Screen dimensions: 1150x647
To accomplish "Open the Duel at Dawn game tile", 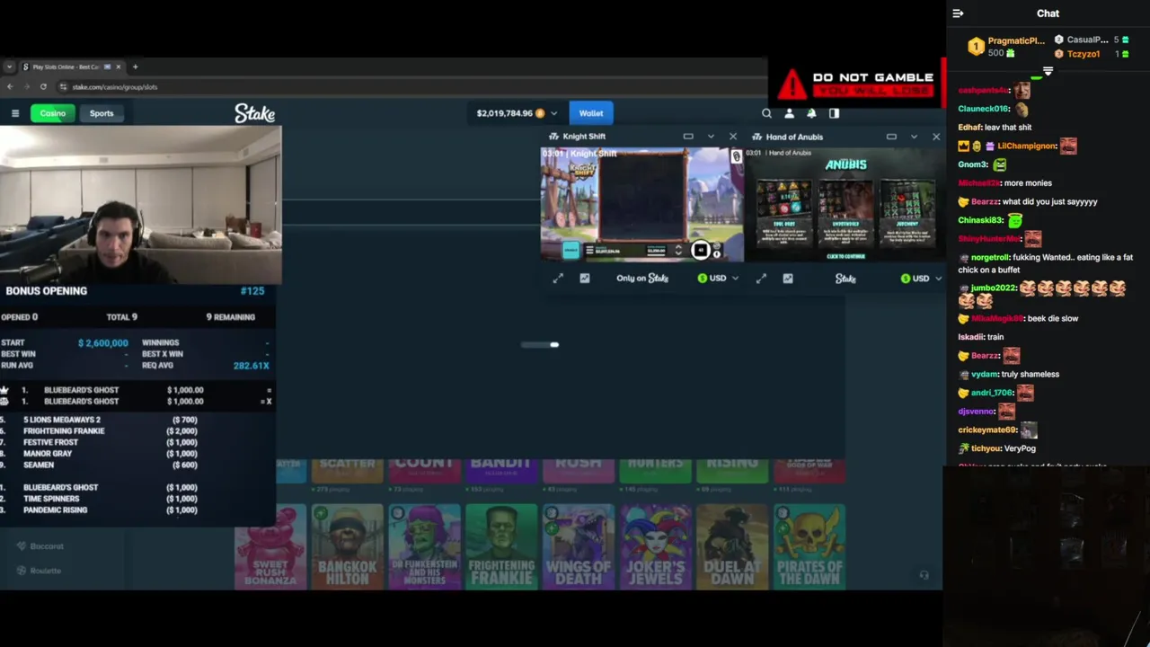I will pos(732,546).
